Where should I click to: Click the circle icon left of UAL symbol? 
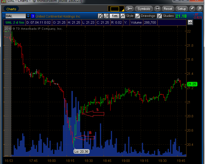point(4,16)
